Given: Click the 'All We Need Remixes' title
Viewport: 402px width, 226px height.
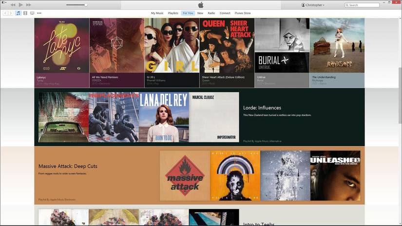Looking at the screenshot, I should click(x=105, y=77).
